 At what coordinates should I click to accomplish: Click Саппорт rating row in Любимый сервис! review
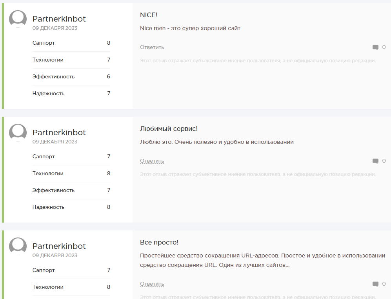point(71,156)
